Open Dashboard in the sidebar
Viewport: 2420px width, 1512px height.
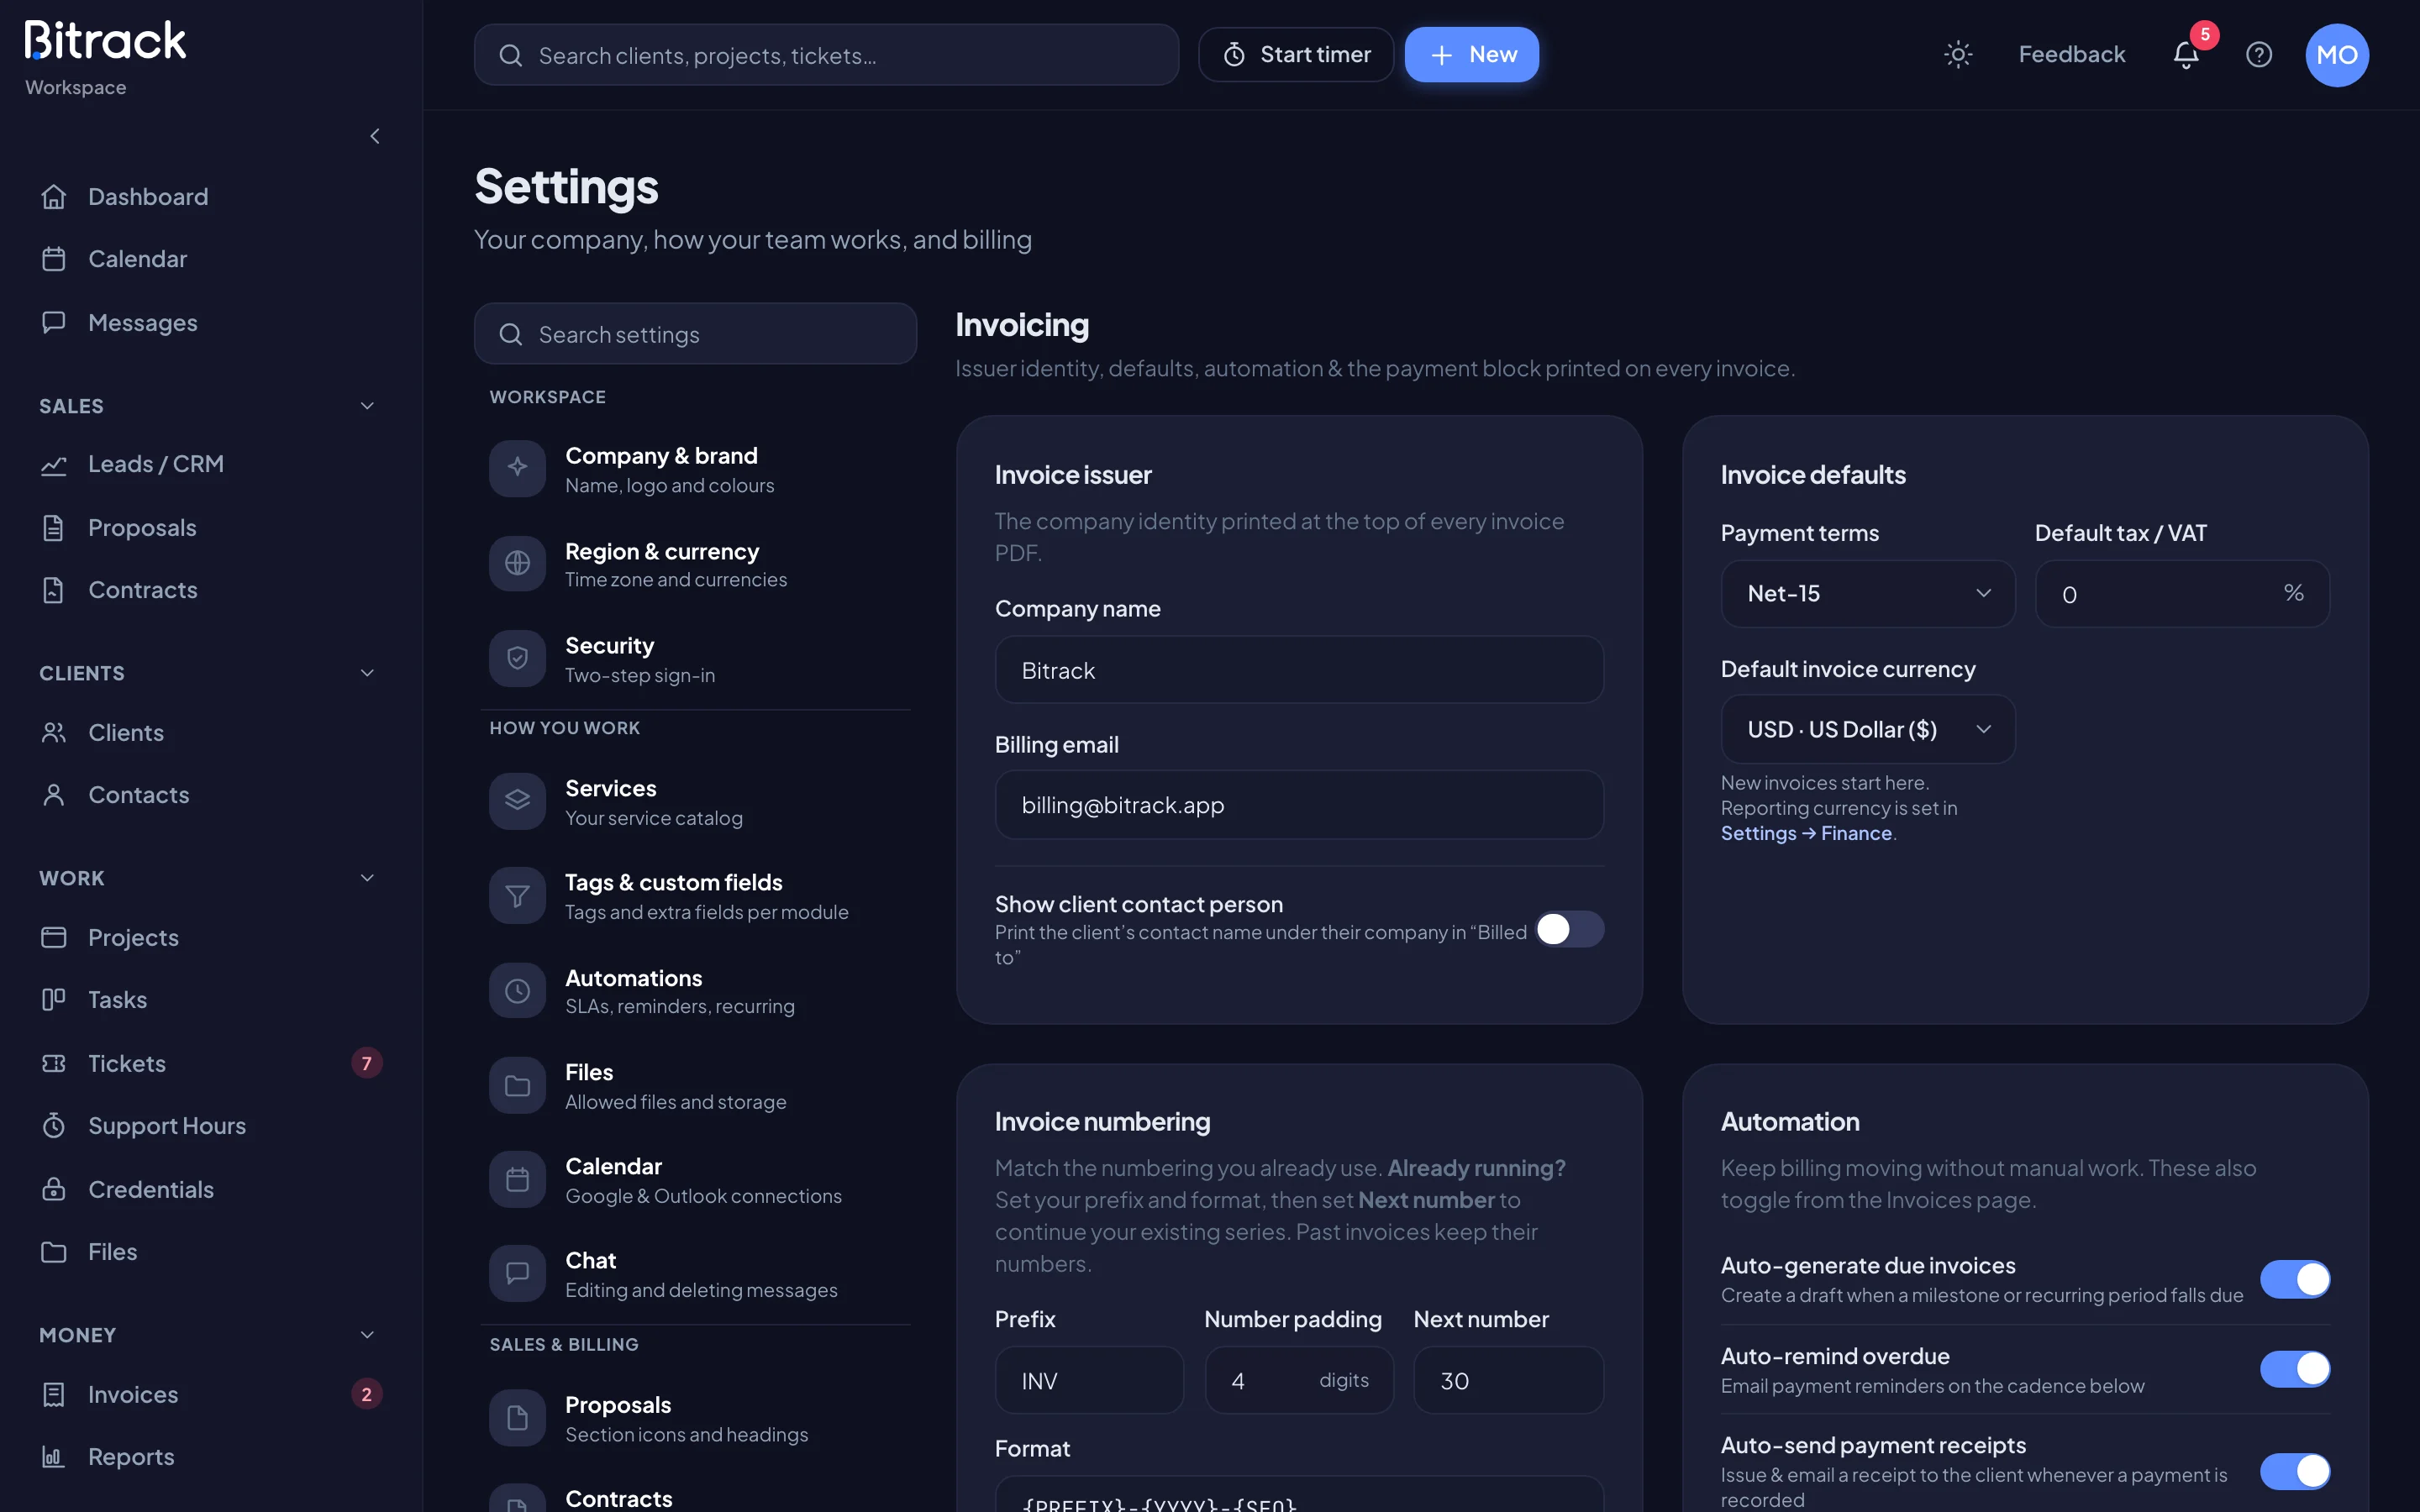point(211,197)
